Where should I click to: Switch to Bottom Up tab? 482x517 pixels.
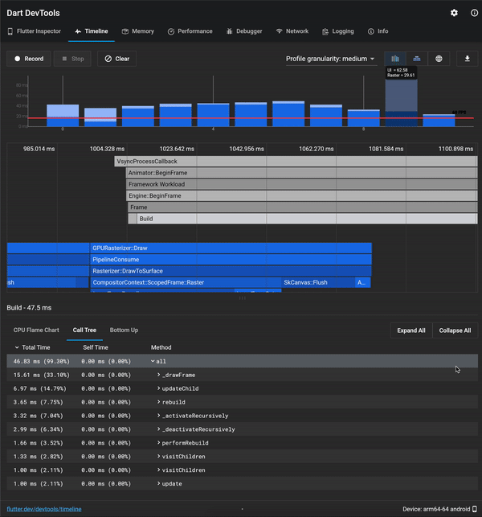(124, 330)
